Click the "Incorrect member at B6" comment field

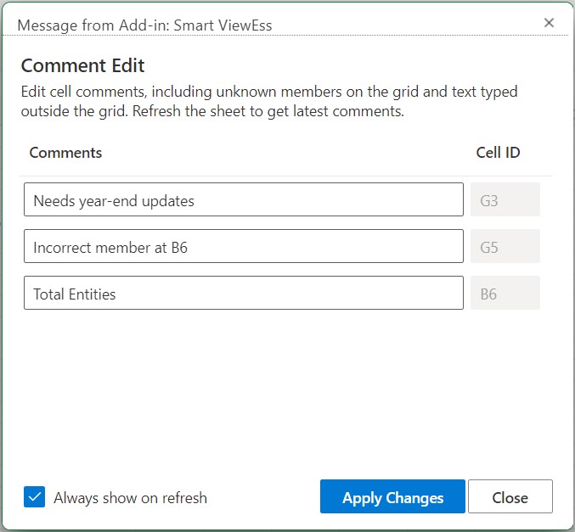pyautogui.click(x=243, y=247)
